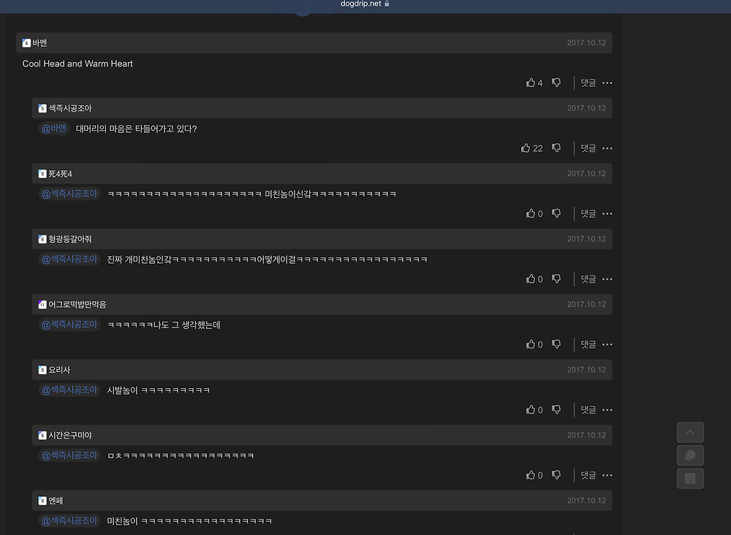Downvote 섹즉시공조아's comment

(x=556, y=148)
